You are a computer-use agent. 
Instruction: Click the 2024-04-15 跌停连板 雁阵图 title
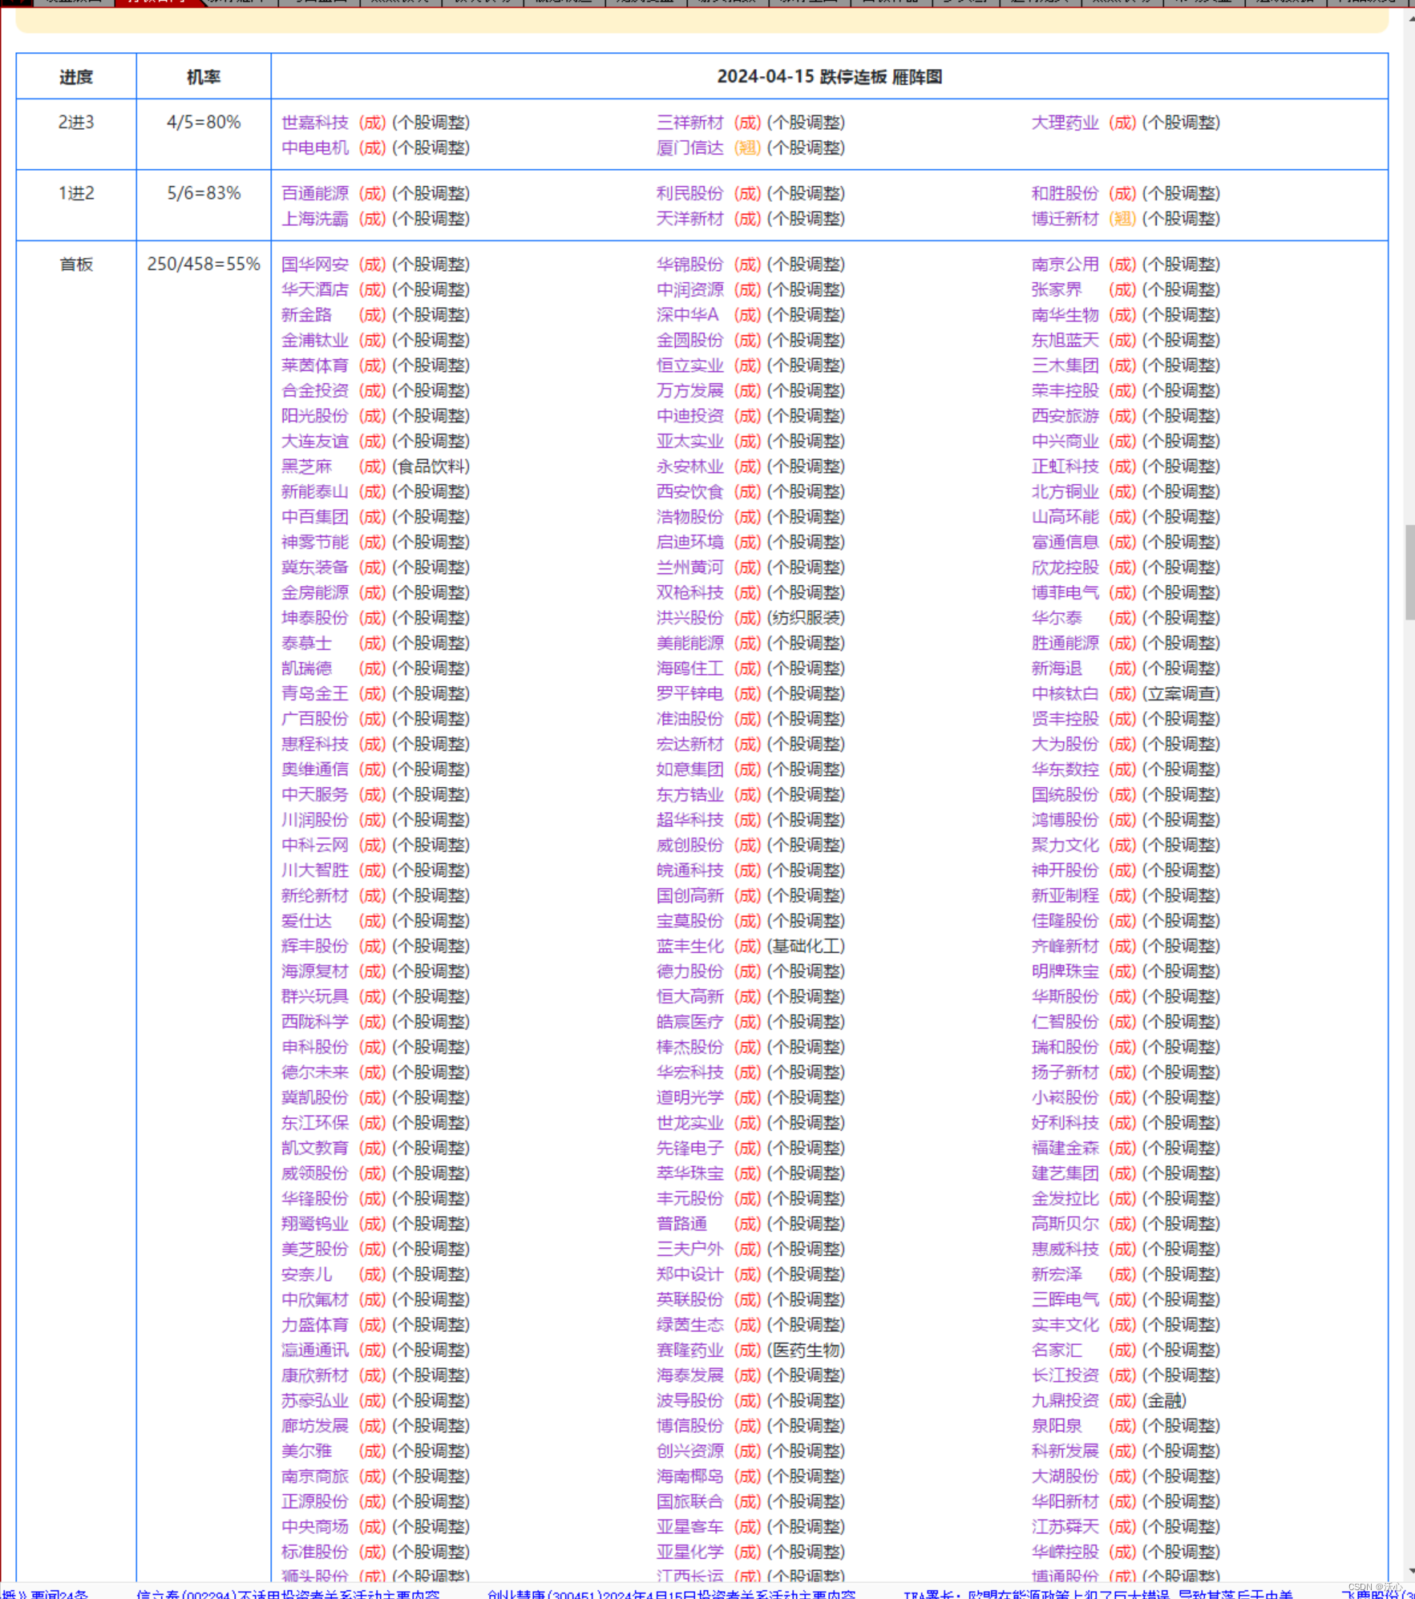[830, 77]
